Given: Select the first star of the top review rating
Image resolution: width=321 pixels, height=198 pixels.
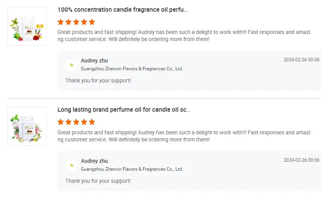Looking at the screenshot, I should (61, 22).
